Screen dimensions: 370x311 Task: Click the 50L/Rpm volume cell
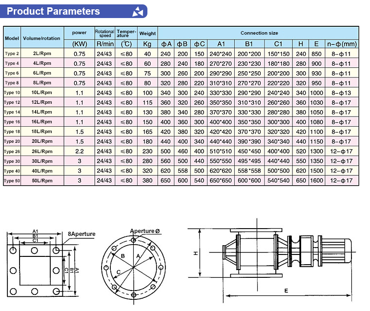click(42, 181)
